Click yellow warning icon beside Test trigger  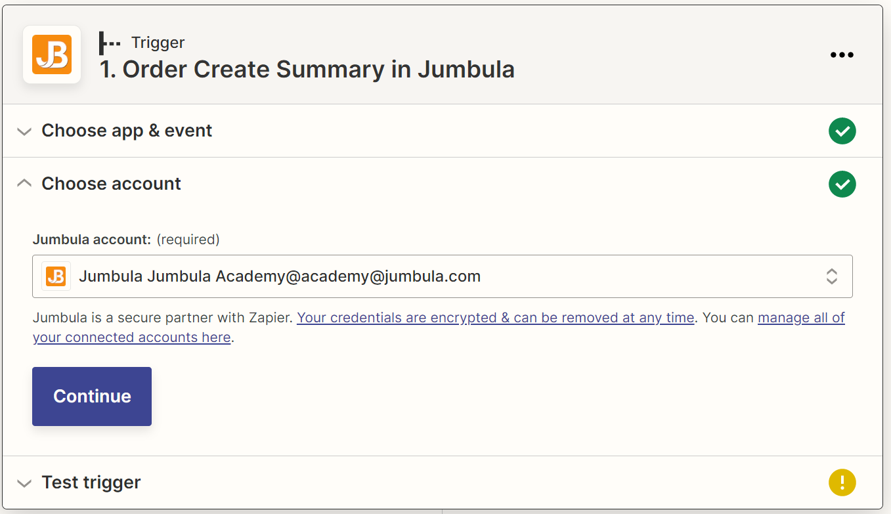842,482
